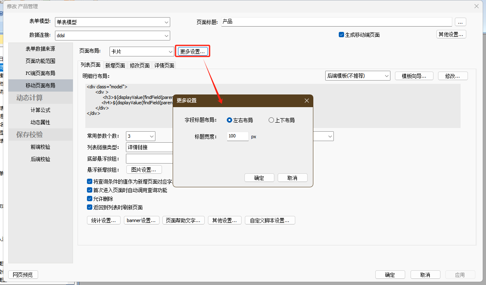Click 确定 in the 更多设置 dialog
The width and height of the screenshot is (486, 285).
[x=259, y=178]
